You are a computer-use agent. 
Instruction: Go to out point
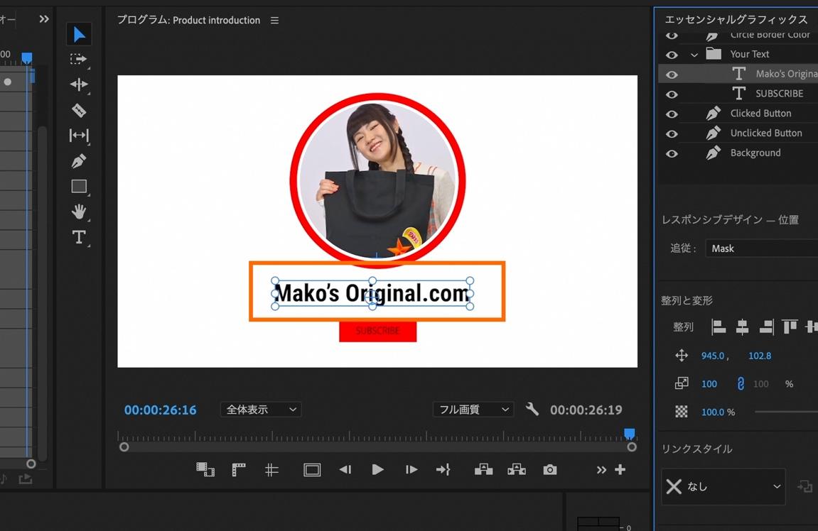[x=443, y=469]
